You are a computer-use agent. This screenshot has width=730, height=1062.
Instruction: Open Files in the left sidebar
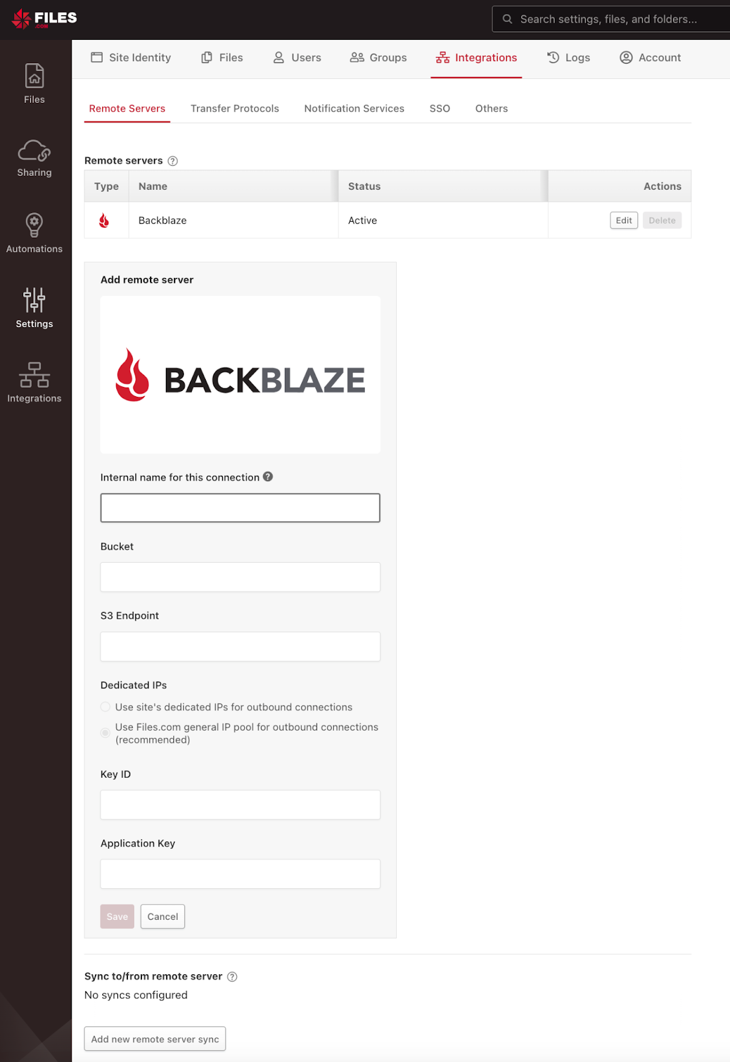tap(35, 84)
